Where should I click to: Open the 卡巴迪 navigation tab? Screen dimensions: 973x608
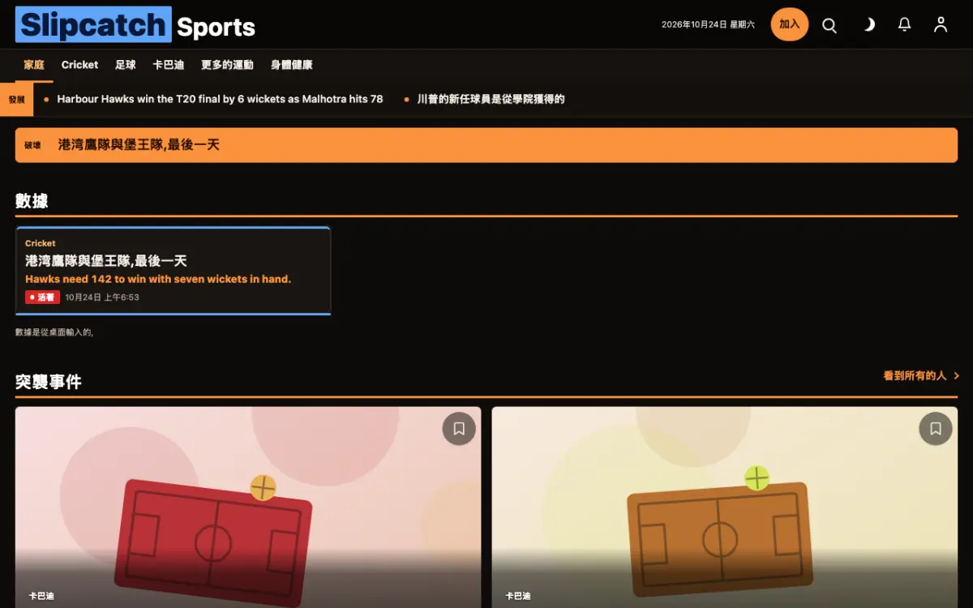(x=169, y=65)
